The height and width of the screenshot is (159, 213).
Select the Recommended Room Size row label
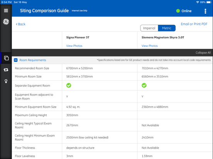point(32,68)
